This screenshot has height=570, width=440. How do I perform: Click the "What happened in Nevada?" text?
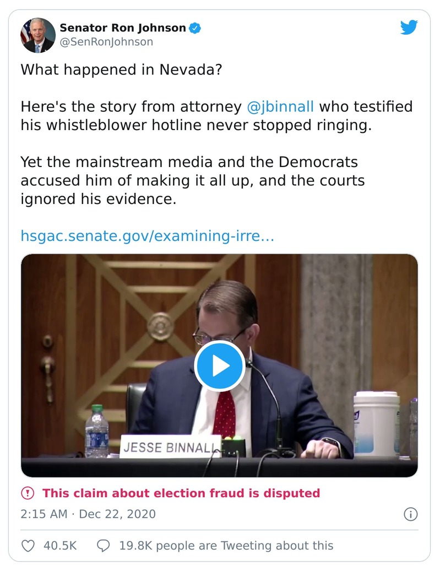[x=121, y=71]
